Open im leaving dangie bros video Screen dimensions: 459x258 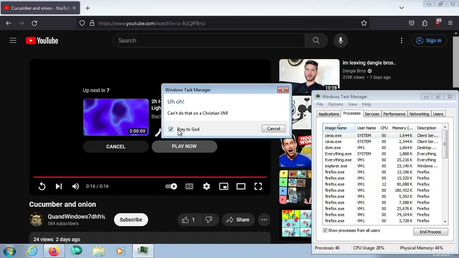coord(309,76)
